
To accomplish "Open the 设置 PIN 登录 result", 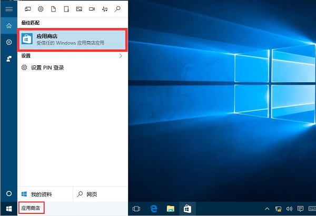I will click(x=47, y=67).
